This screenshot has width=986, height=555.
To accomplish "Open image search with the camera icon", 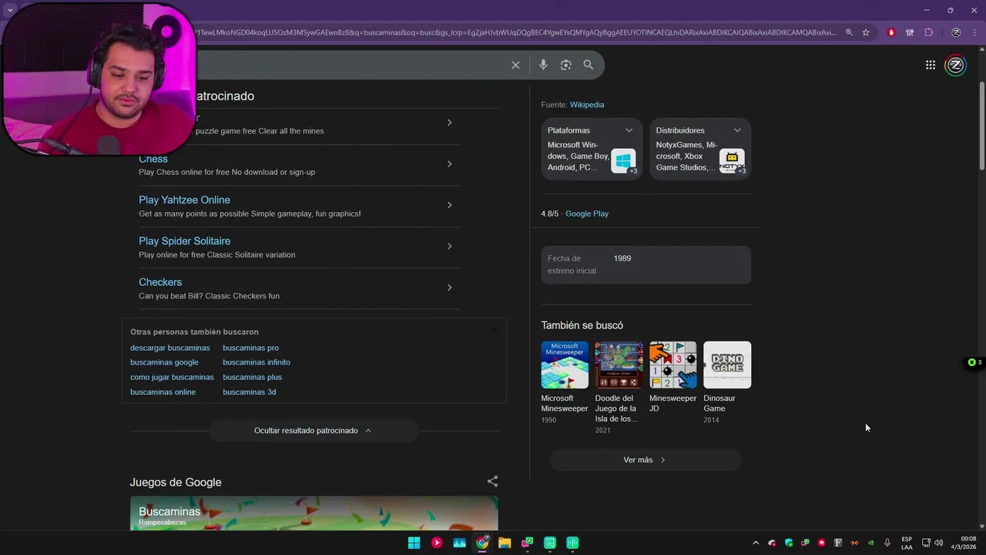I will 565,65.
